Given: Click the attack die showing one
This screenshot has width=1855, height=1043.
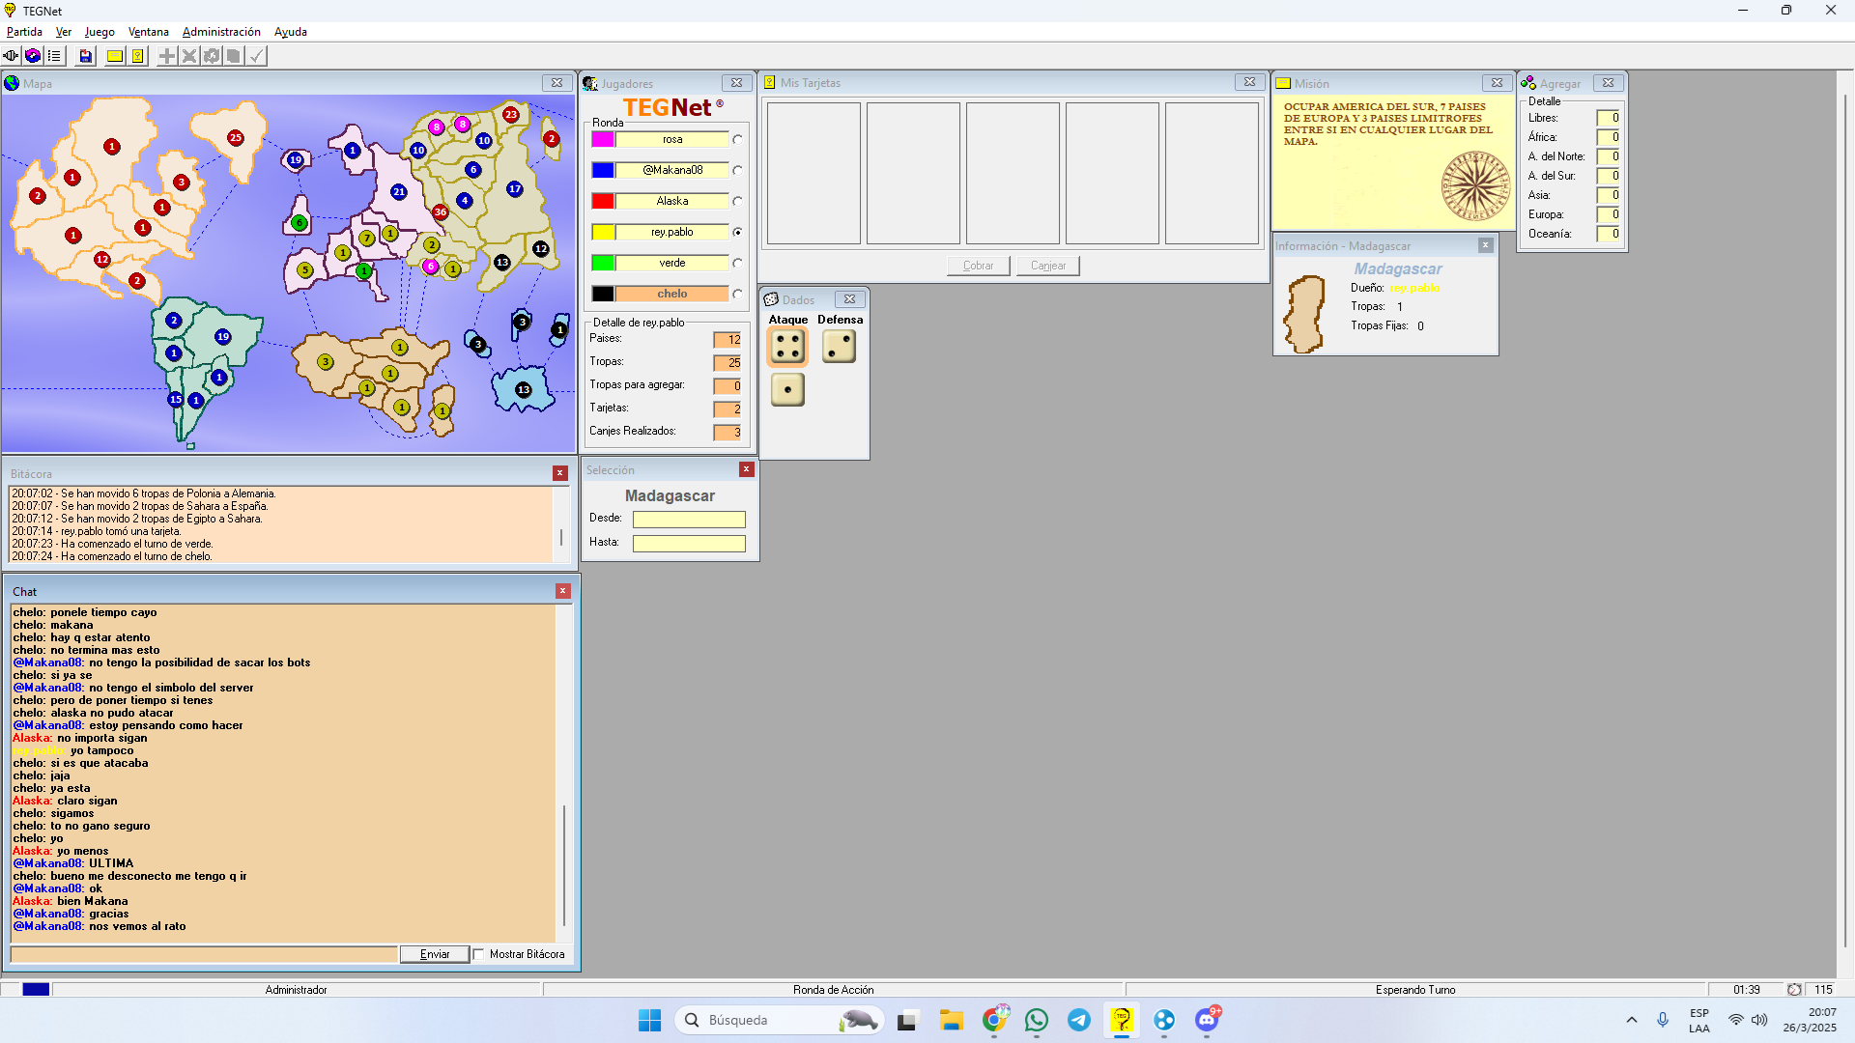Looking at the screenshot, I should [787, 390].
